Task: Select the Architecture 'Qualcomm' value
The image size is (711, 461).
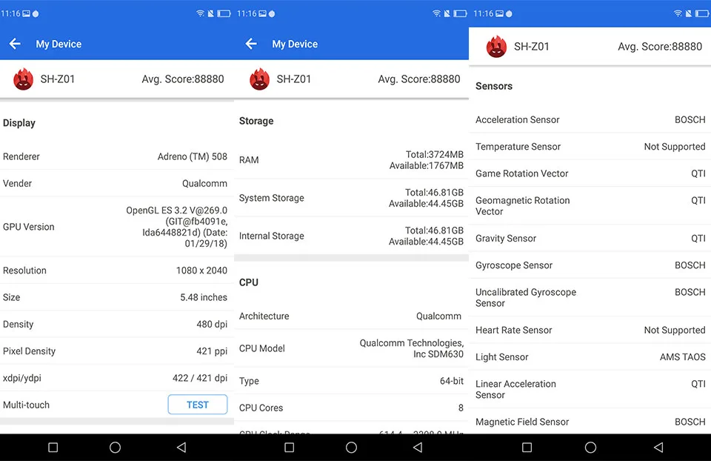Action: tap(438, 316)
